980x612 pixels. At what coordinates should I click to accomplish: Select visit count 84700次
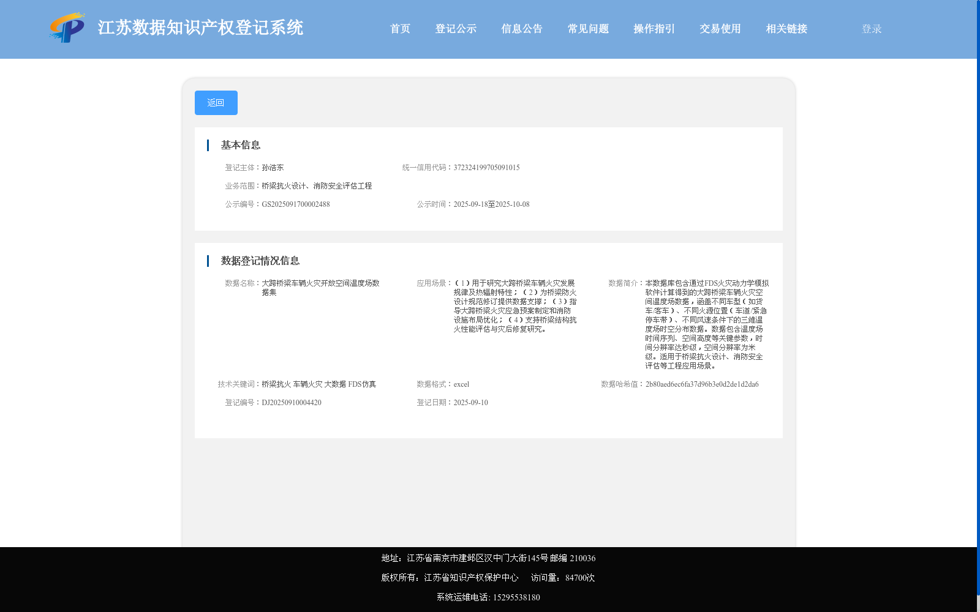[x=580, y=578]
